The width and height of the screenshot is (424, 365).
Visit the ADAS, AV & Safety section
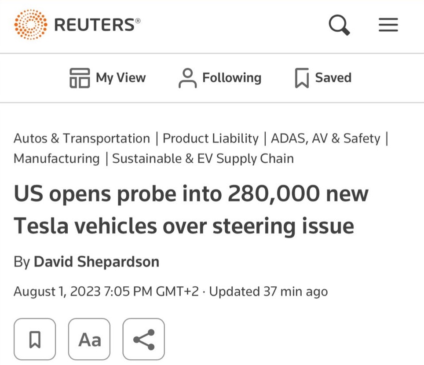325,138
